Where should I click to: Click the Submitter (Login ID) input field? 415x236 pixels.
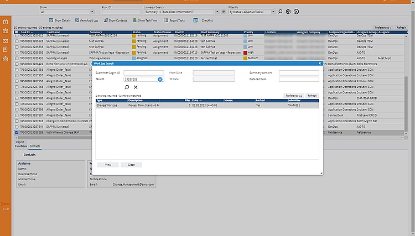click(x=143, y=72)
